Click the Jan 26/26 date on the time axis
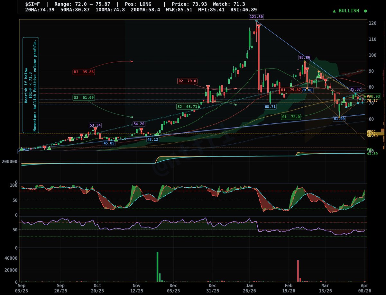 [x=249, y=288]
